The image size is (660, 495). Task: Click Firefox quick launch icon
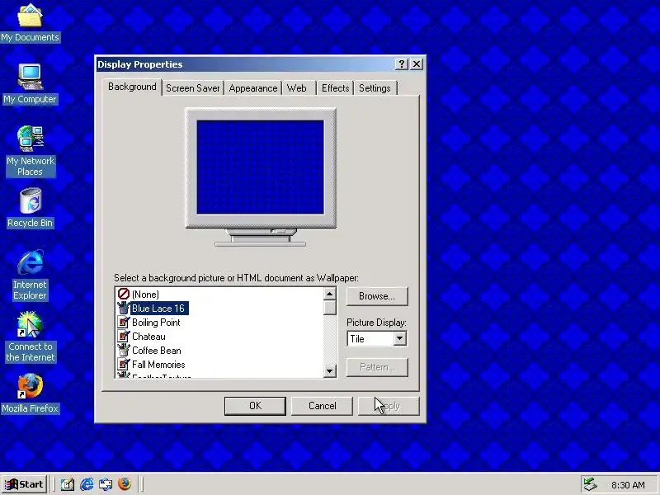pos(125,484)
